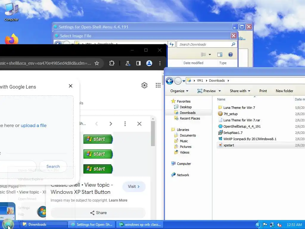Select the SetupNaa1.7 file
This screenshot has height=229, width=305.
tap(233, 133)
